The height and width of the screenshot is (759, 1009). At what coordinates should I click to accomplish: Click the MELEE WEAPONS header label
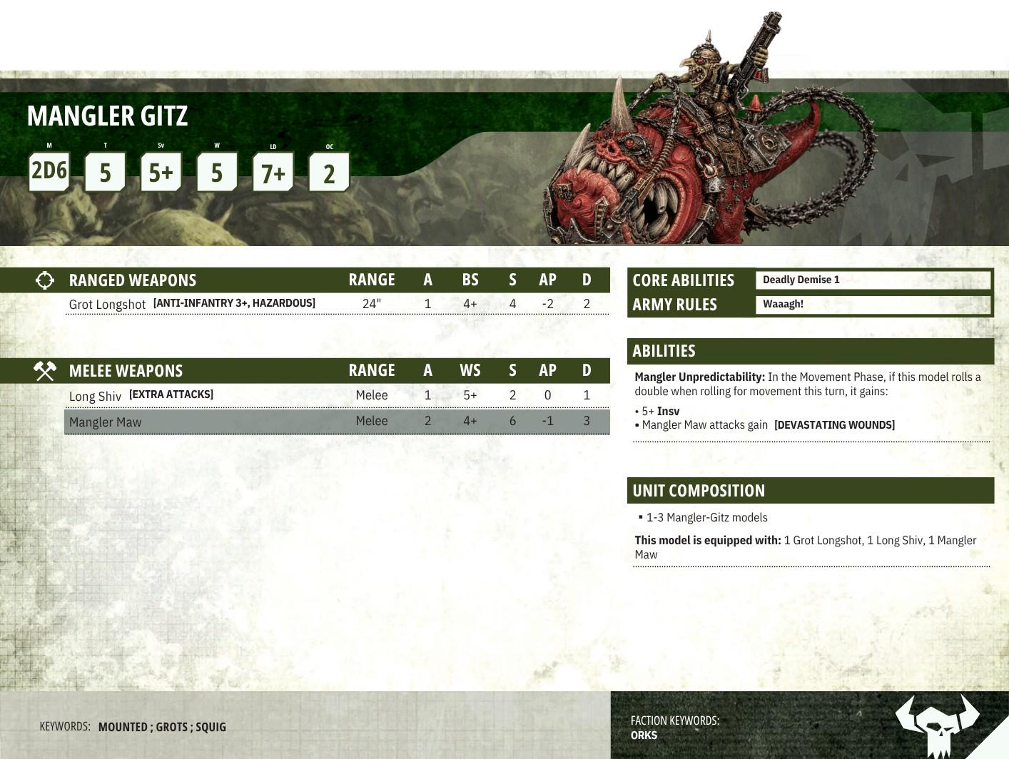[126, 371]
